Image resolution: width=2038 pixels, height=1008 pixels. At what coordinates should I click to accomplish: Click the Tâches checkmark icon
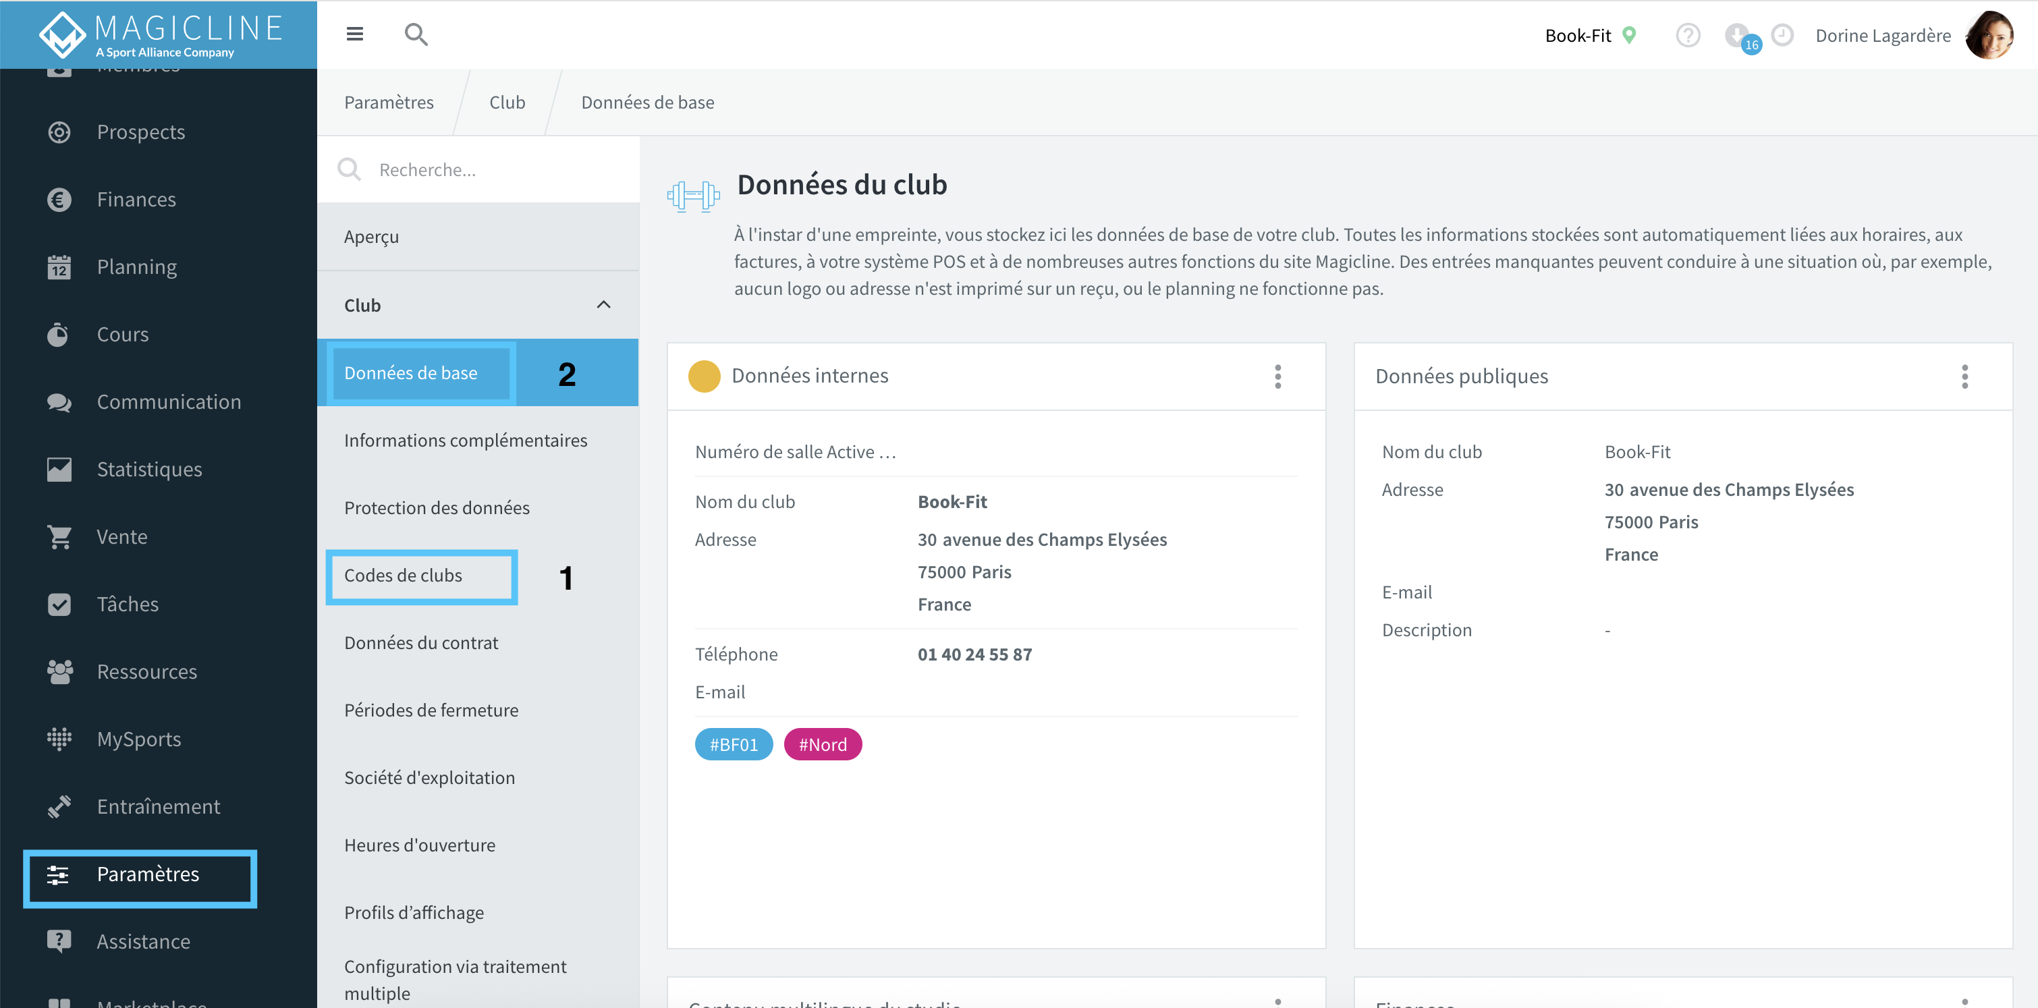(x=59, y=604)
